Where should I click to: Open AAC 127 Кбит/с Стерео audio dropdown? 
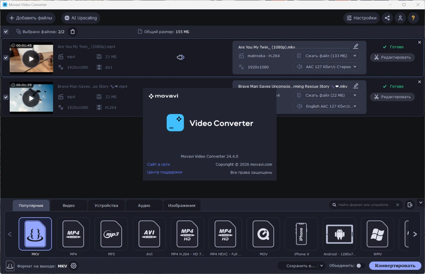[x=326, y=67]
